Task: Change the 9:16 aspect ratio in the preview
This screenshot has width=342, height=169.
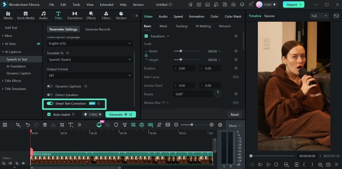Action: (286, 164)
